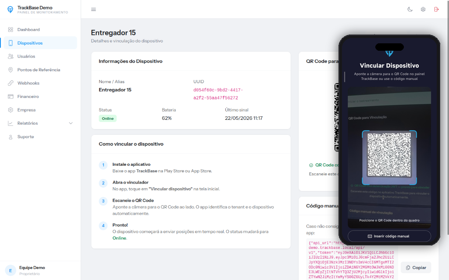Click the Usuários people icon
This screenshot has height=280, width=449.
point(11,56)
